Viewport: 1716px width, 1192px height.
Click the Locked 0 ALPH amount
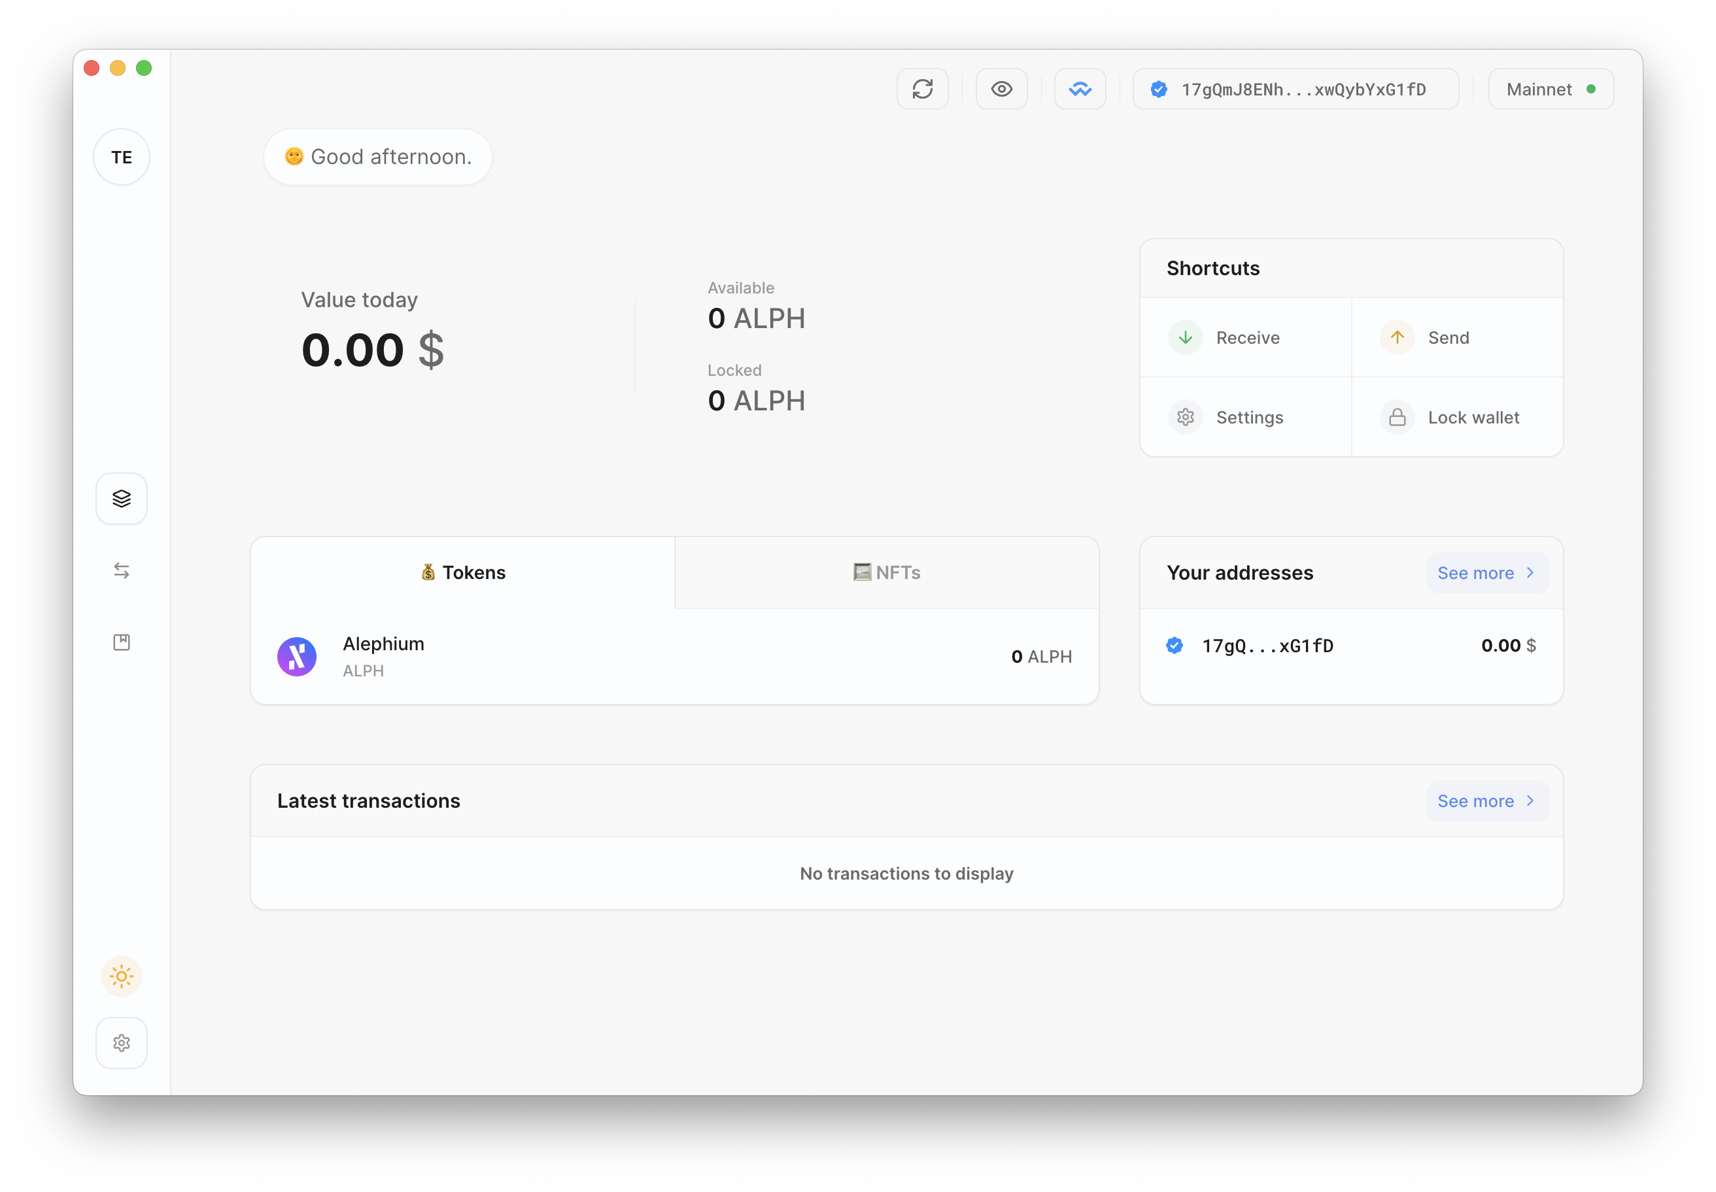757,401
